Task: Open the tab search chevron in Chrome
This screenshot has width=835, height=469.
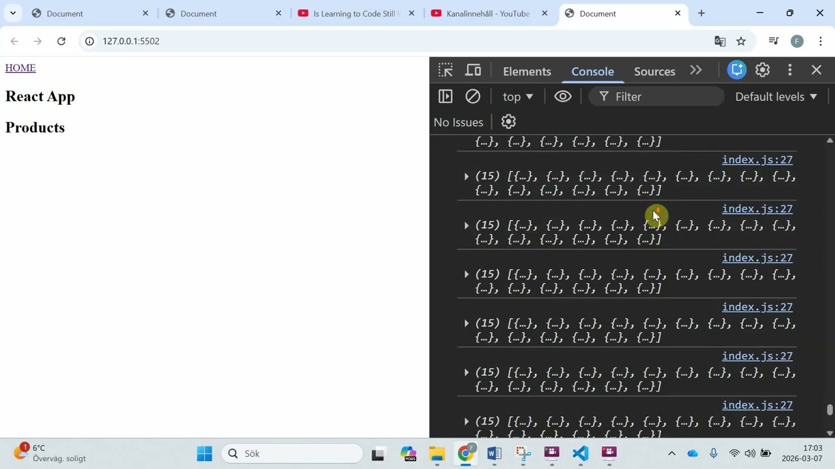Action: point(12,13)
